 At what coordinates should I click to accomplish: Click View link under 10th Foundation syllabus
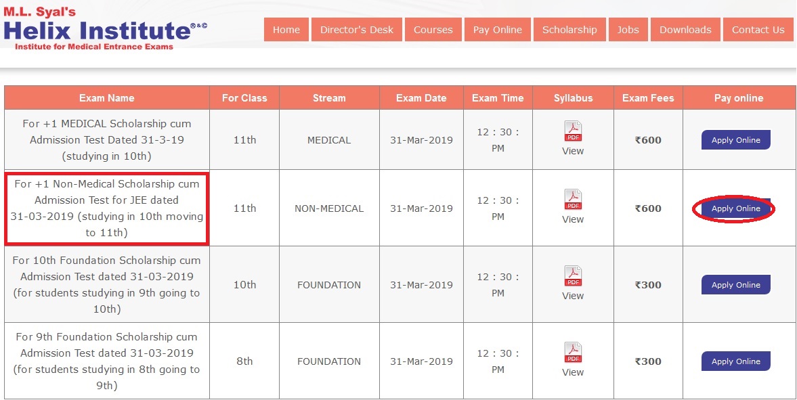click(x=573, y=296)
